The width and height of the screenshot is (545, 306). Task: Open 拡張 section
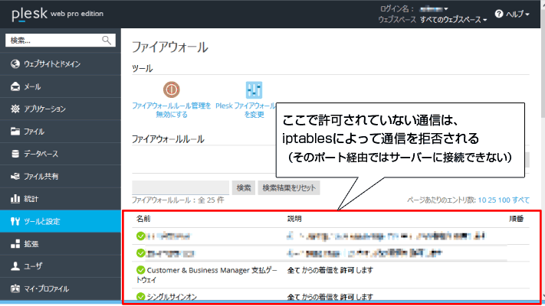coord(61,244)
